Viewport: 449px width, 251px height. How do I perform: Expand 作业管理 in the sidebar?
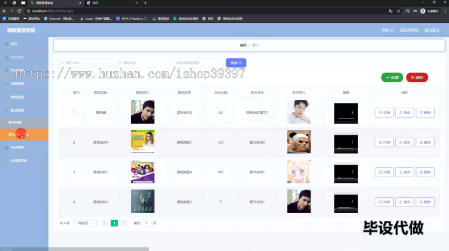coord(24,147)
